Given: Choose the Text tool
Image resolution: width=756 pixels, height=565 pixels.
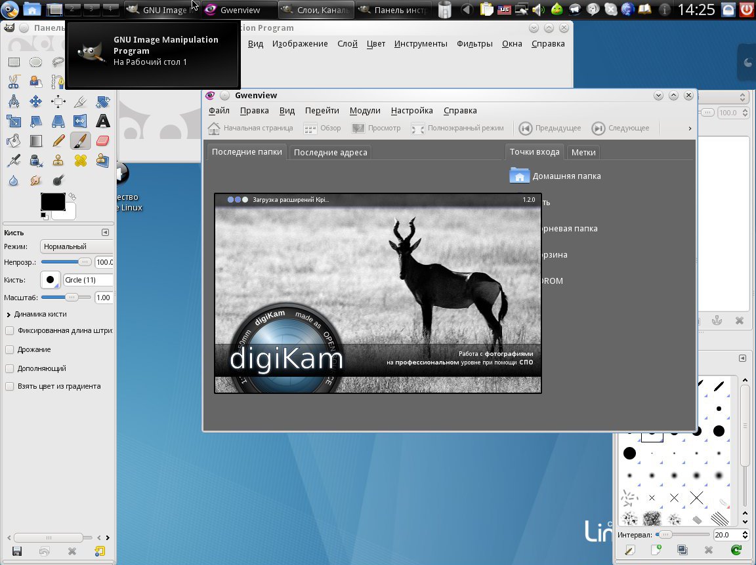Looking at the screenshot, I should tap(102, 121).
